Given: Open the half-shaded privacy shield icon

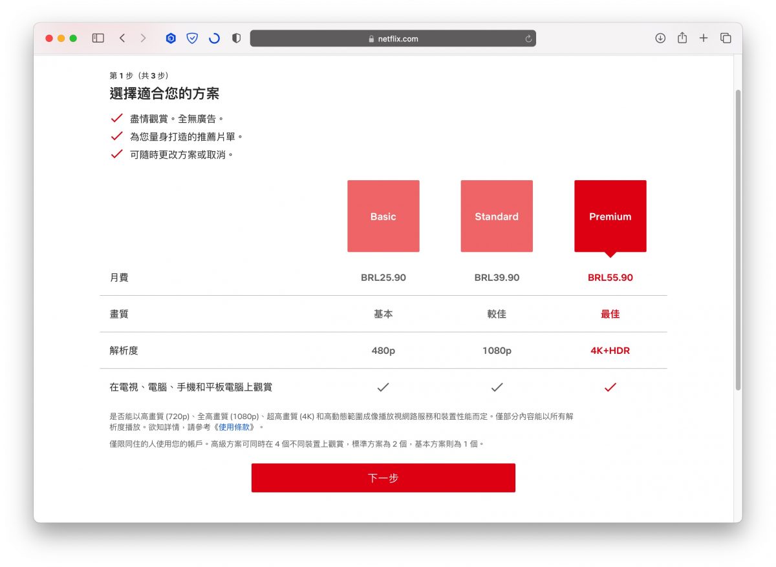Looking at the screenshot, I should click(x=236, y=38).
